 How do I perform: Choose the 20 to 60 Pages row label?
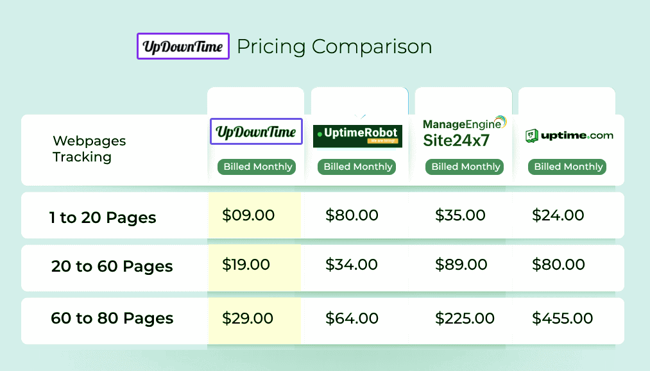point(112,267)
